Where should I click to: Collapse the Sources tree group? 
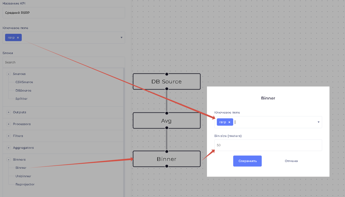(8, 74)
